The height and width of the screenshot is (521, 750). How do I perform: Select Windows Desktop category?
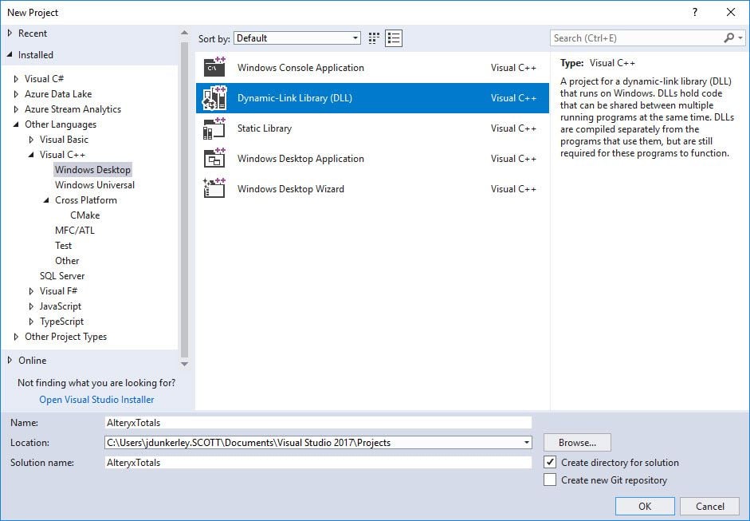(92, 169)
